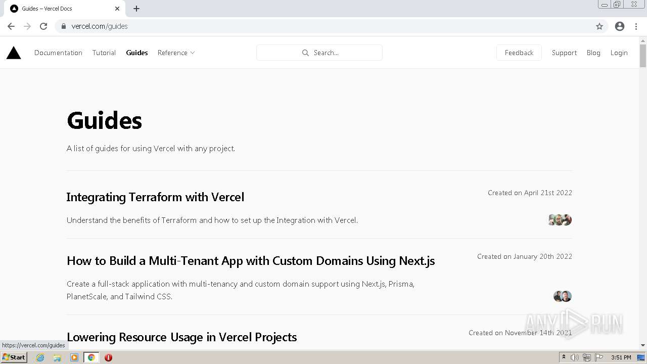Click the Feedback button
The image size is (647, 364).
[519, 53]
